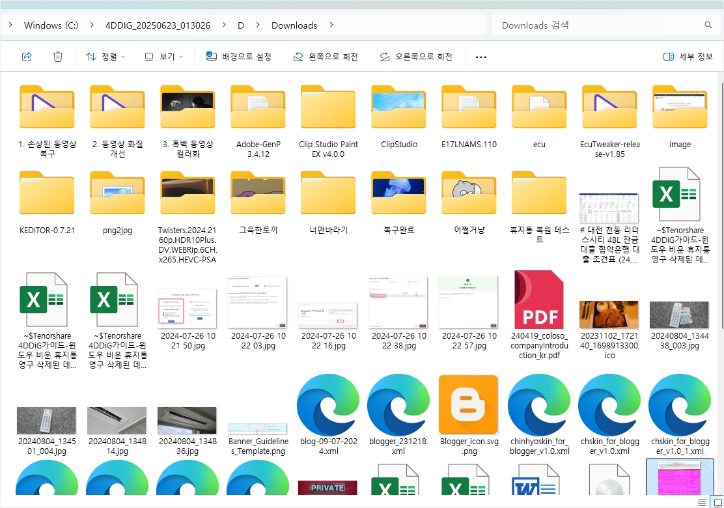Screen dimensions: 724x508
Task: Select 휴지통 복원 테스트 folder
Action: 539,207
